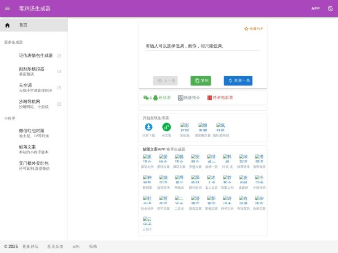Favorite the sentence via 收藏句子 star
The width and height of the screenshot is (338, 253).
(x=253, y=29)
